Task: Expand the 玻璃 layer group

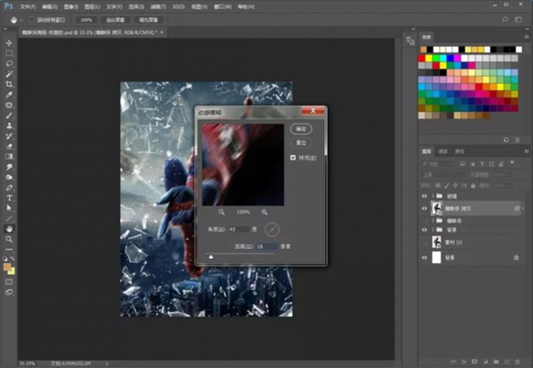Action: point(433,196)
